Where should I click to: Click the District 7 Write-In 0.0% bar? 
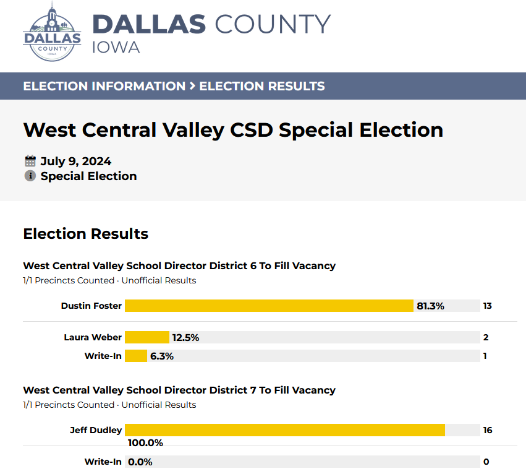302,462
